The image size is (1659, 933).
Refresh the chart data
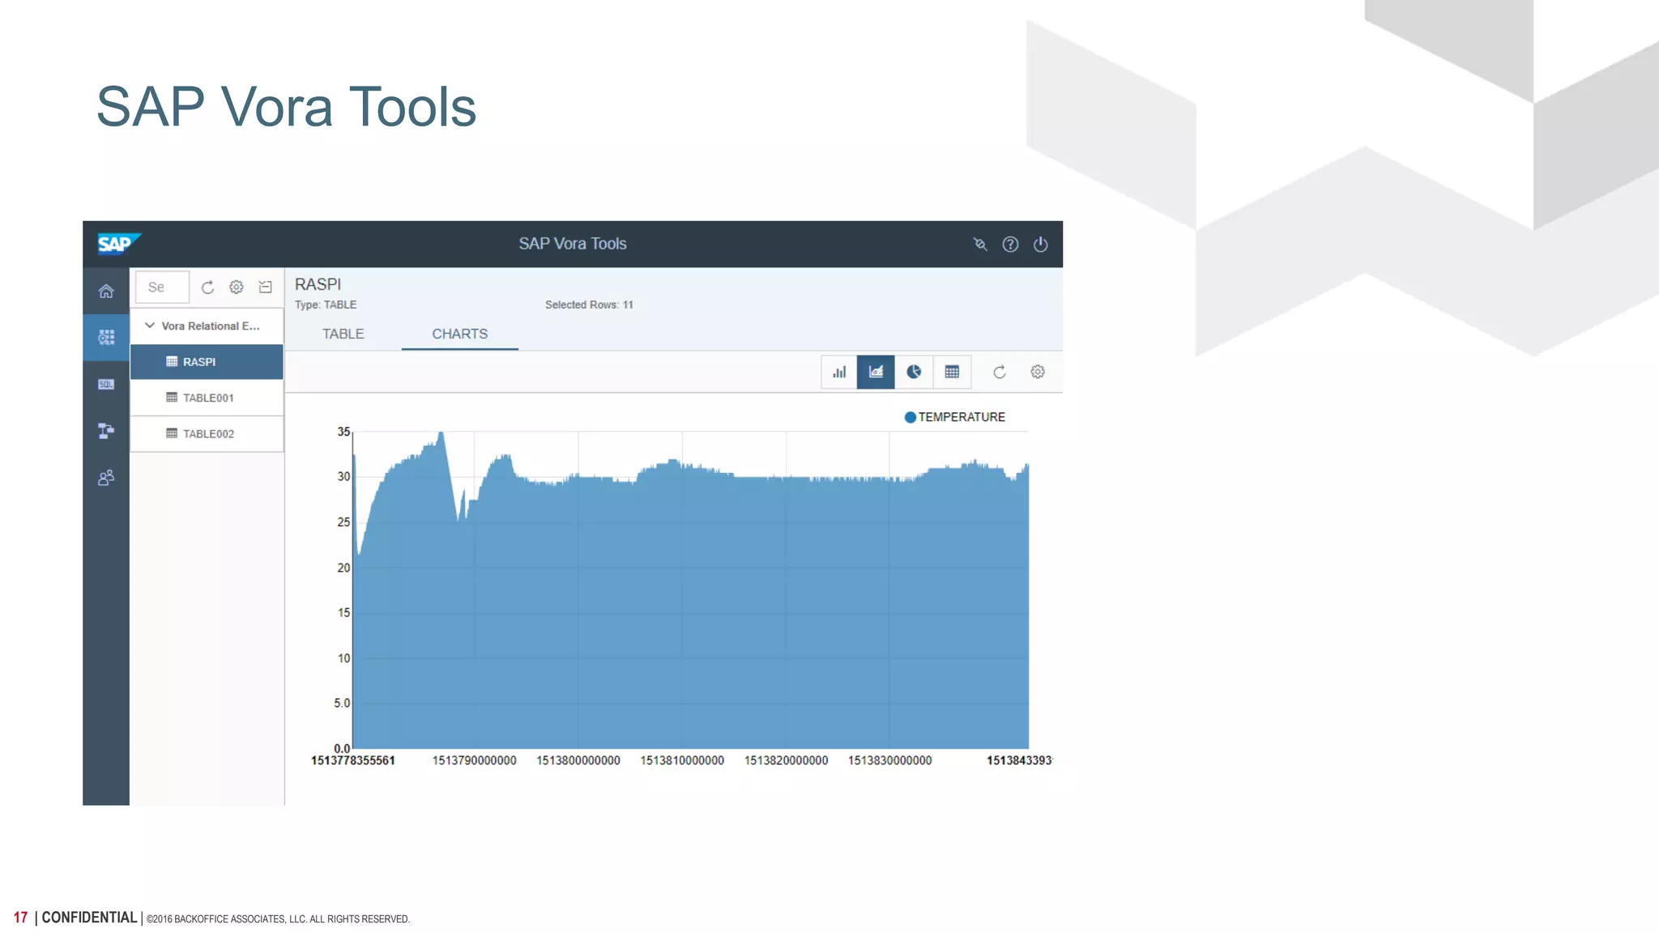[x=1000, y=372]
